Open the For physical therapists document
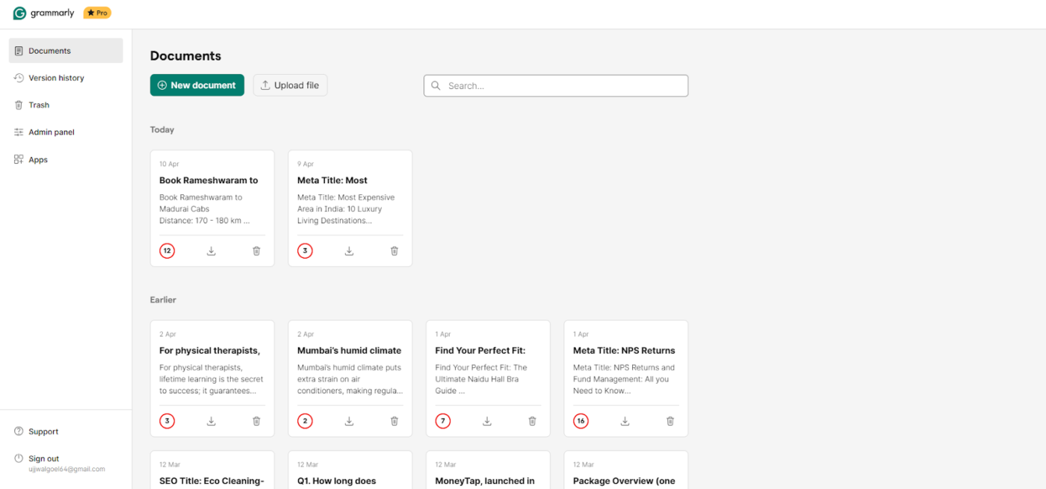This screenshot has height=489, width=1046. coord(212,378)
